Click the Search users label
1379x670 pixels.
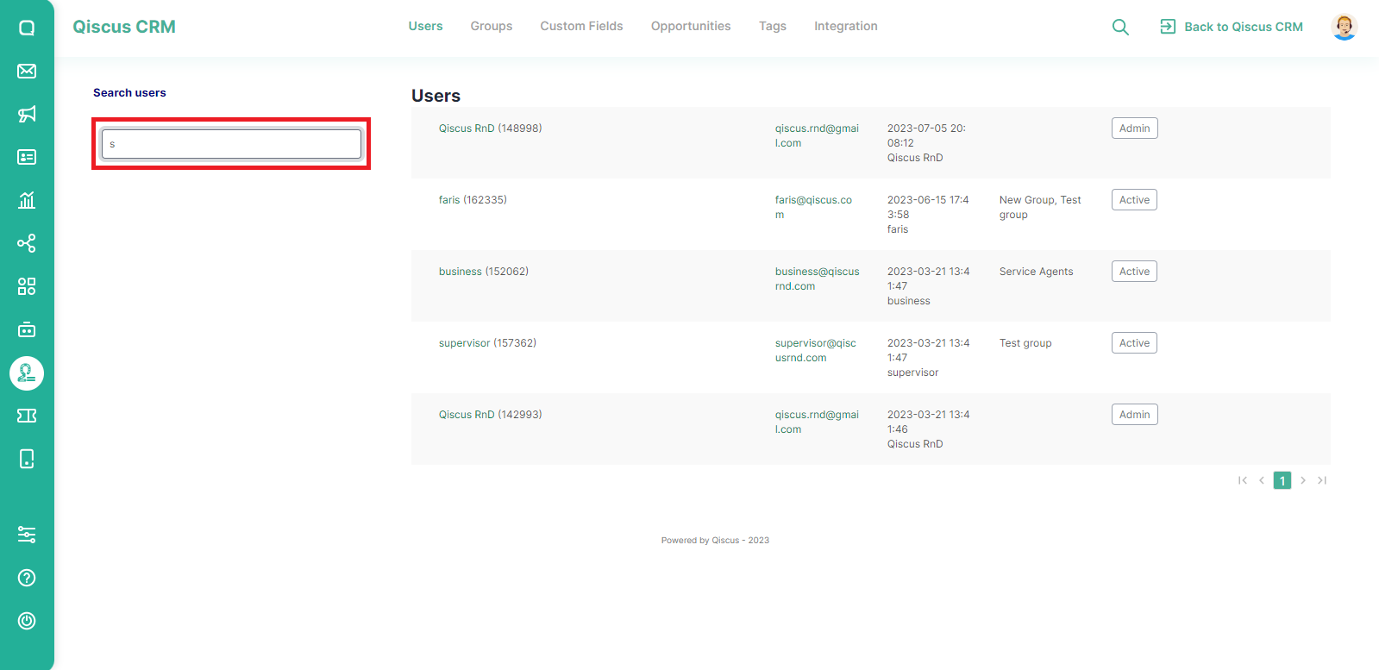click(129, 93)
